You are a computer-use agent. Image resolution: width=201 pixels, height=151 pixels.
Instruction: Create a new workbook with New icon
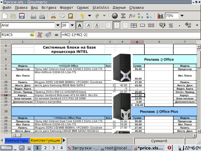(5, 16)
